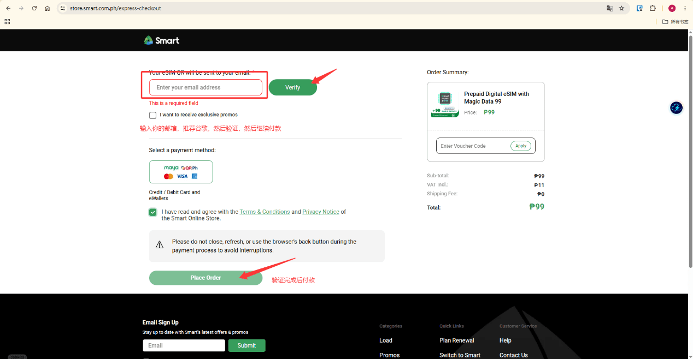693x359 pixels.
Task: Click the Smart logo in header
Action: coord(162,40)
